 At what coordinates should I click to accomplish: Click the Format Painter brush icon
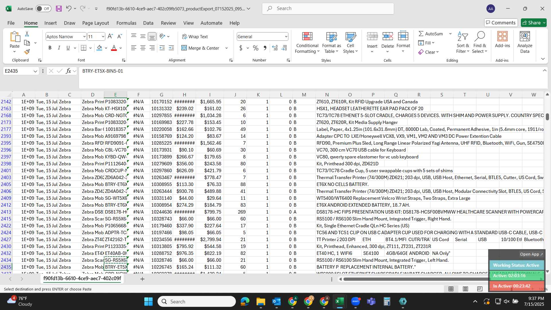click(x=27, y=52)
